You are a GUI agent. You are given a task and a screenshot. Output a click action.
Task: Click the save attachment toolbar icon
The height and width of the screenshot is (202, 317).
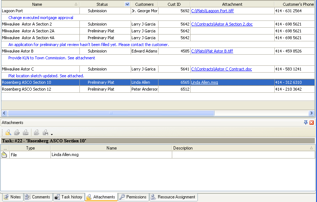pyautogui.click(x=45, y=132)
